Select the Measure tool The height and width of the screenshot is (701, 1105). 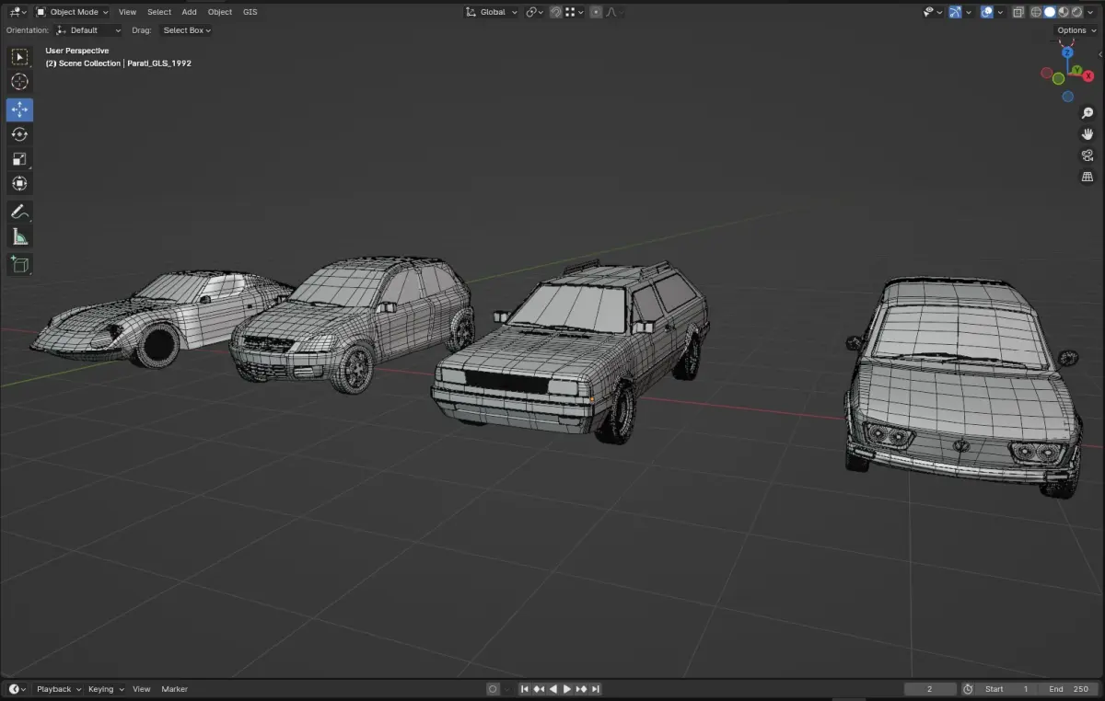19,236
